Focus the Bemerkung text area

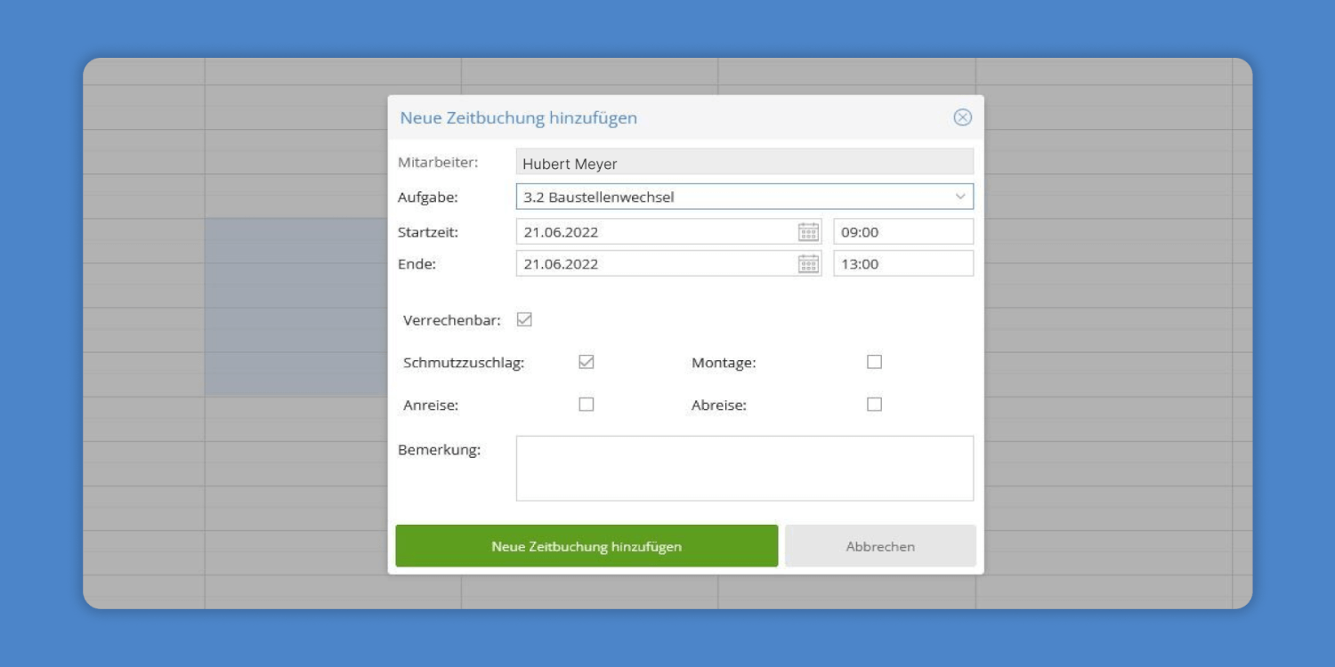point(744,468)
